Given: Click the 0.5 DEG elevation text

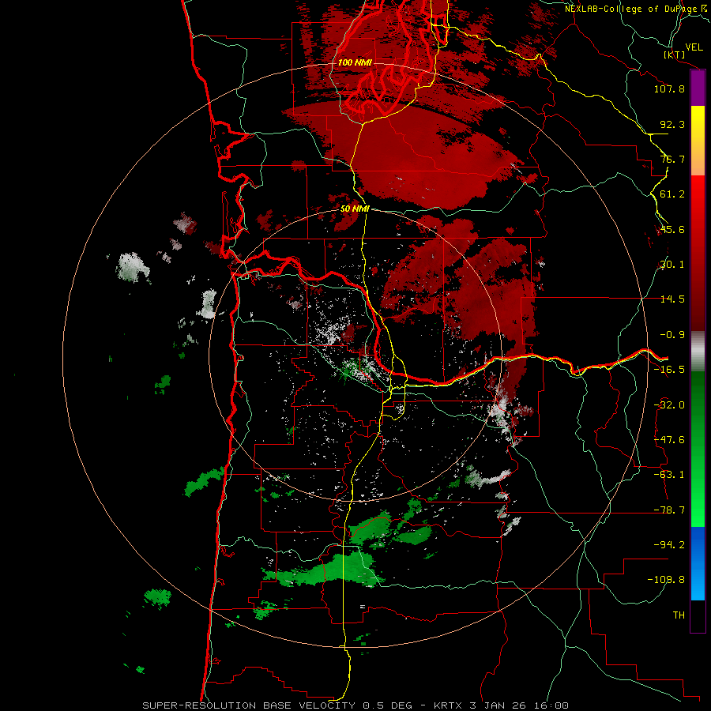Looking at the screenshot, I should click(387, 705).
